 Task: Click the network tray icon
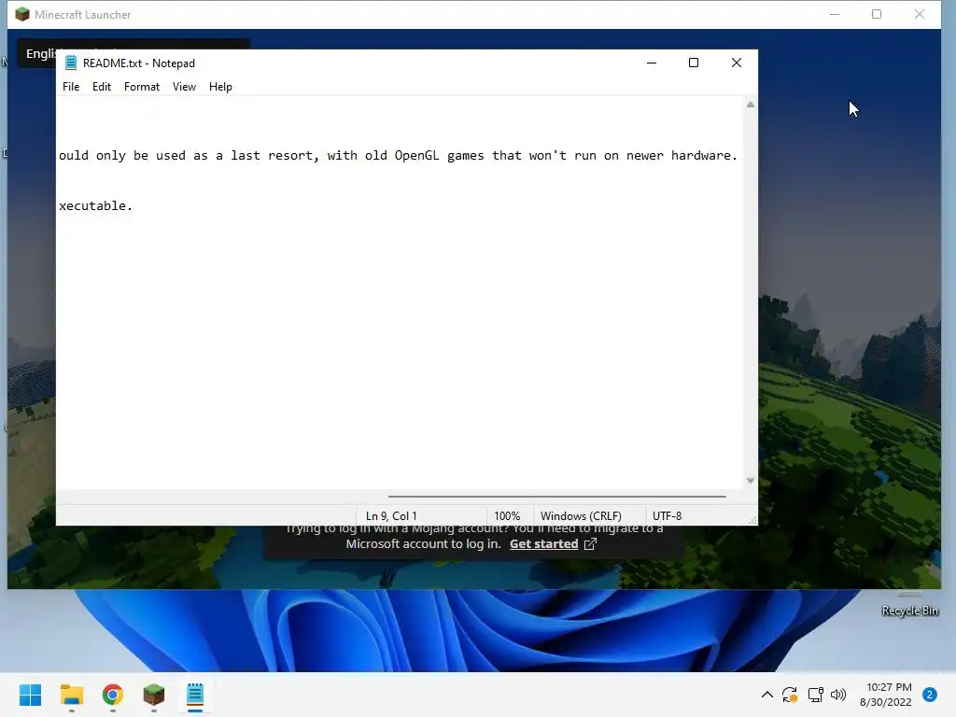815,695
